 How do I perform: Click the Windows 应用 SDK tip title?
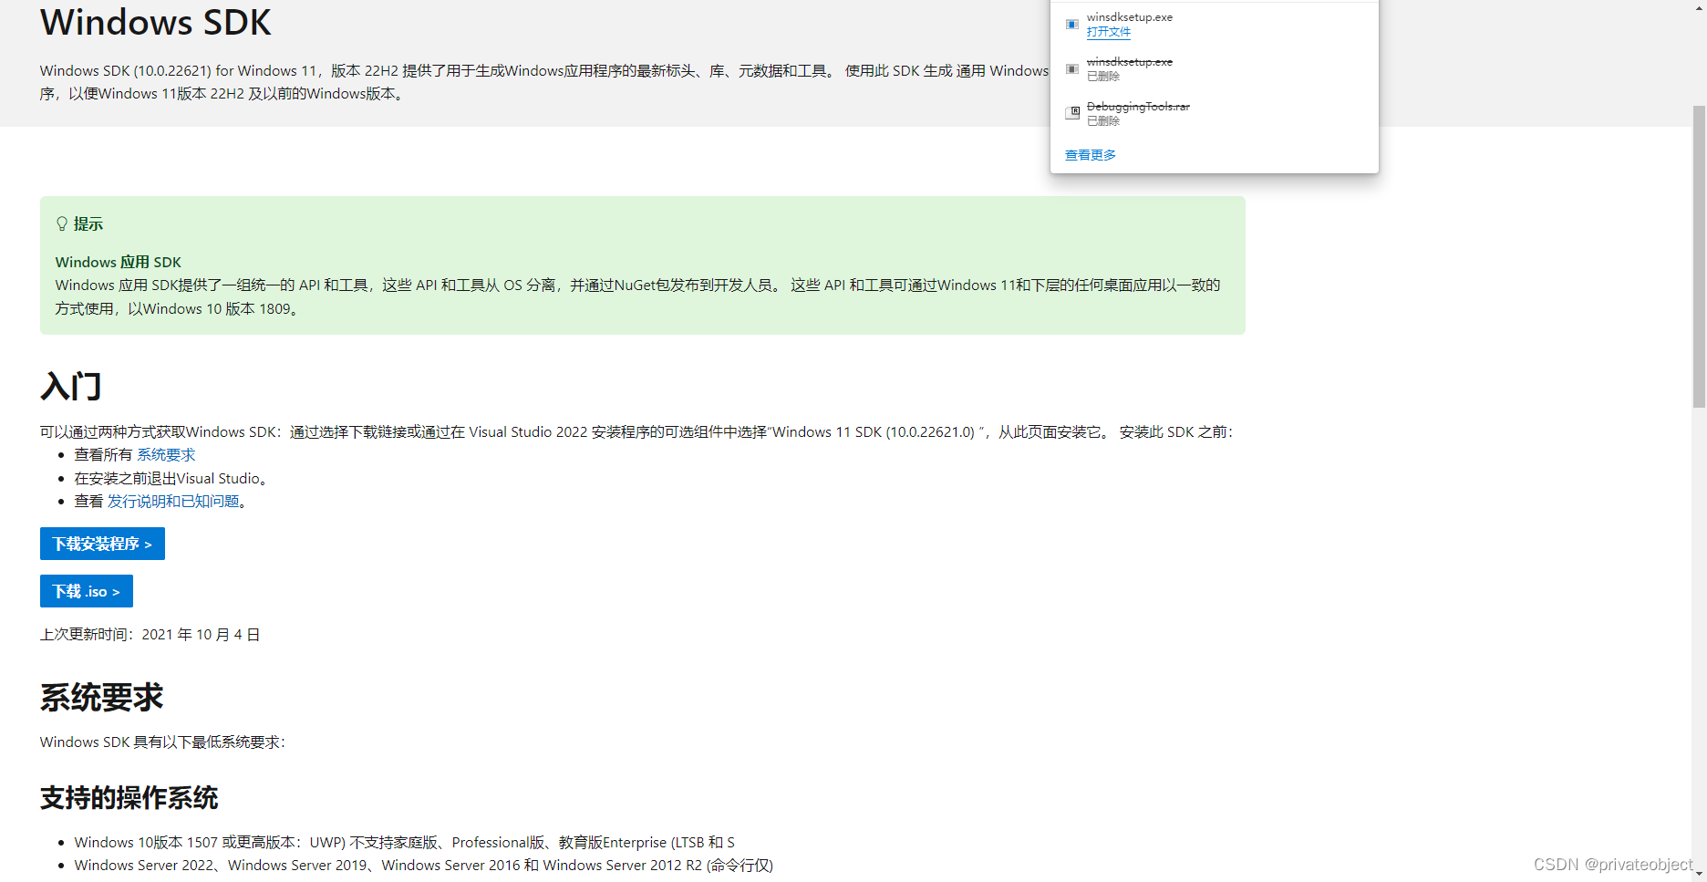(119, 262)
